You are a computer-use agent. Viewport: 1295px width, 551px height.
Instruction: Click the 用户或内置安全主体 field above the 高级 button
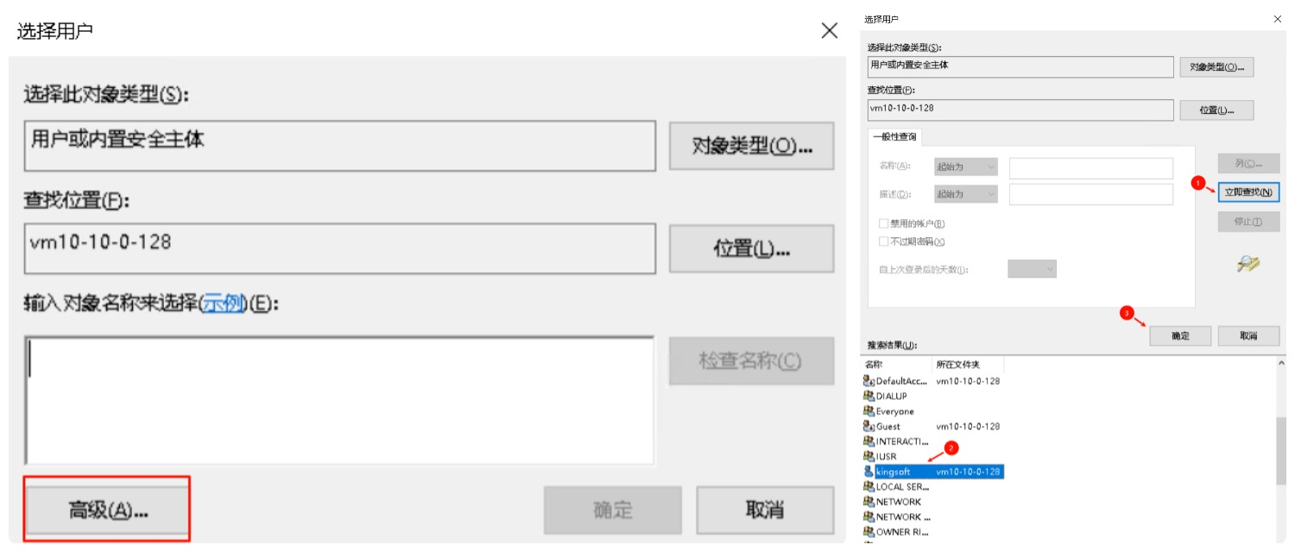339,145
